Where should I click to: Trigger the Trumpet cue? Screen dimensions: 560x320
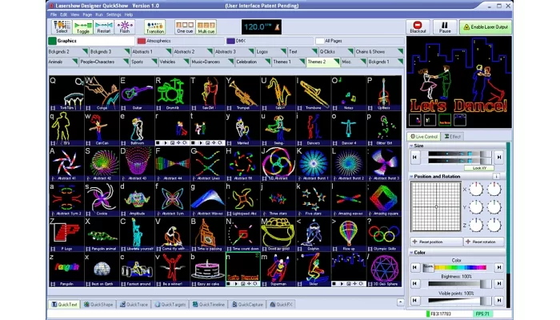[242, 93]
